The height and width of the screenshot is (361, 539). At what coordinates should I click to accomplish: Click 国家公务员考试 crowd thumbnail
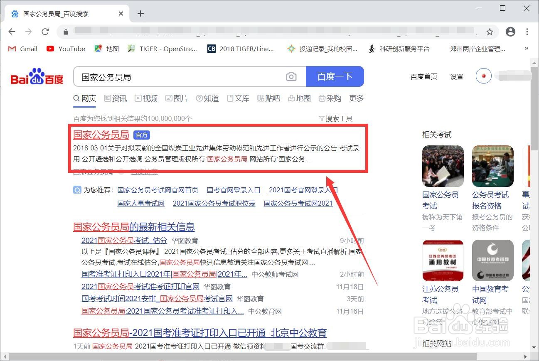tap(443, 166)
